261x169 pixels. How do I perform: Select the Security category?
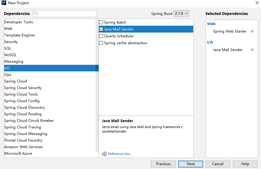(x=11, y=42)
